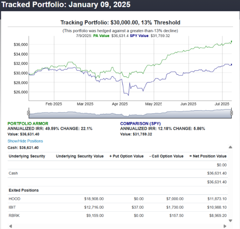
Task: Click the table's scroll up arrow
Action: (x=230, y=148)
